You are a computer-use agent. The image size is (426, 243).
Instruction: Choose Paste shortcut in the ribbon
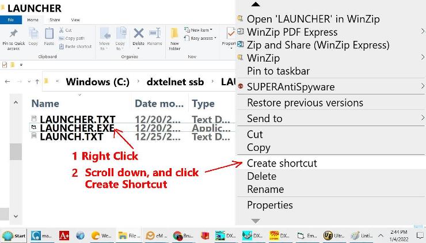(x=75, y=47)
